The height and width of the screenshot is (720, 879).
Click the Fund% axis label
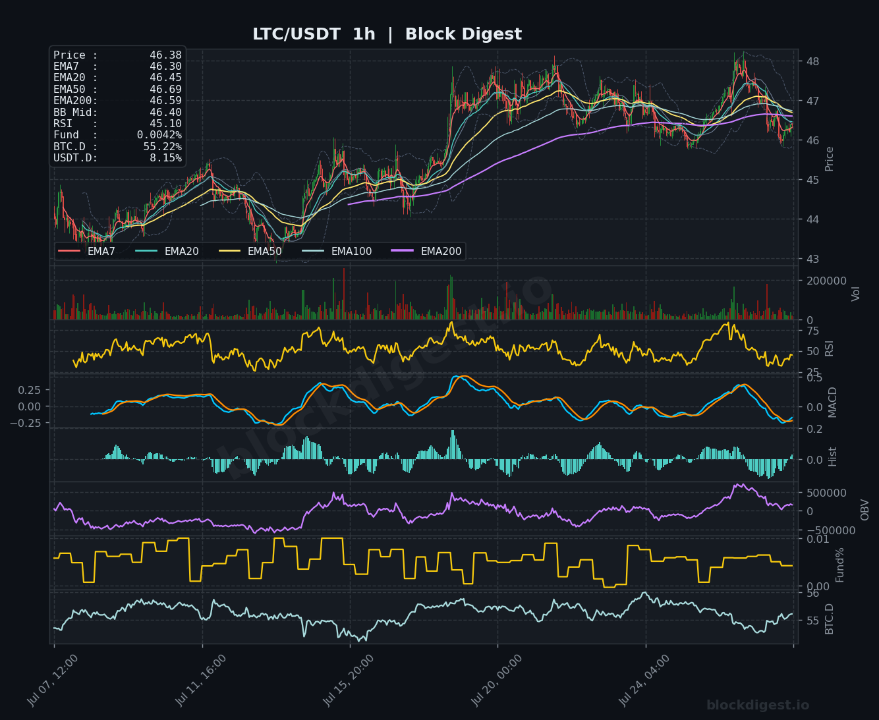tap(839, 565)
